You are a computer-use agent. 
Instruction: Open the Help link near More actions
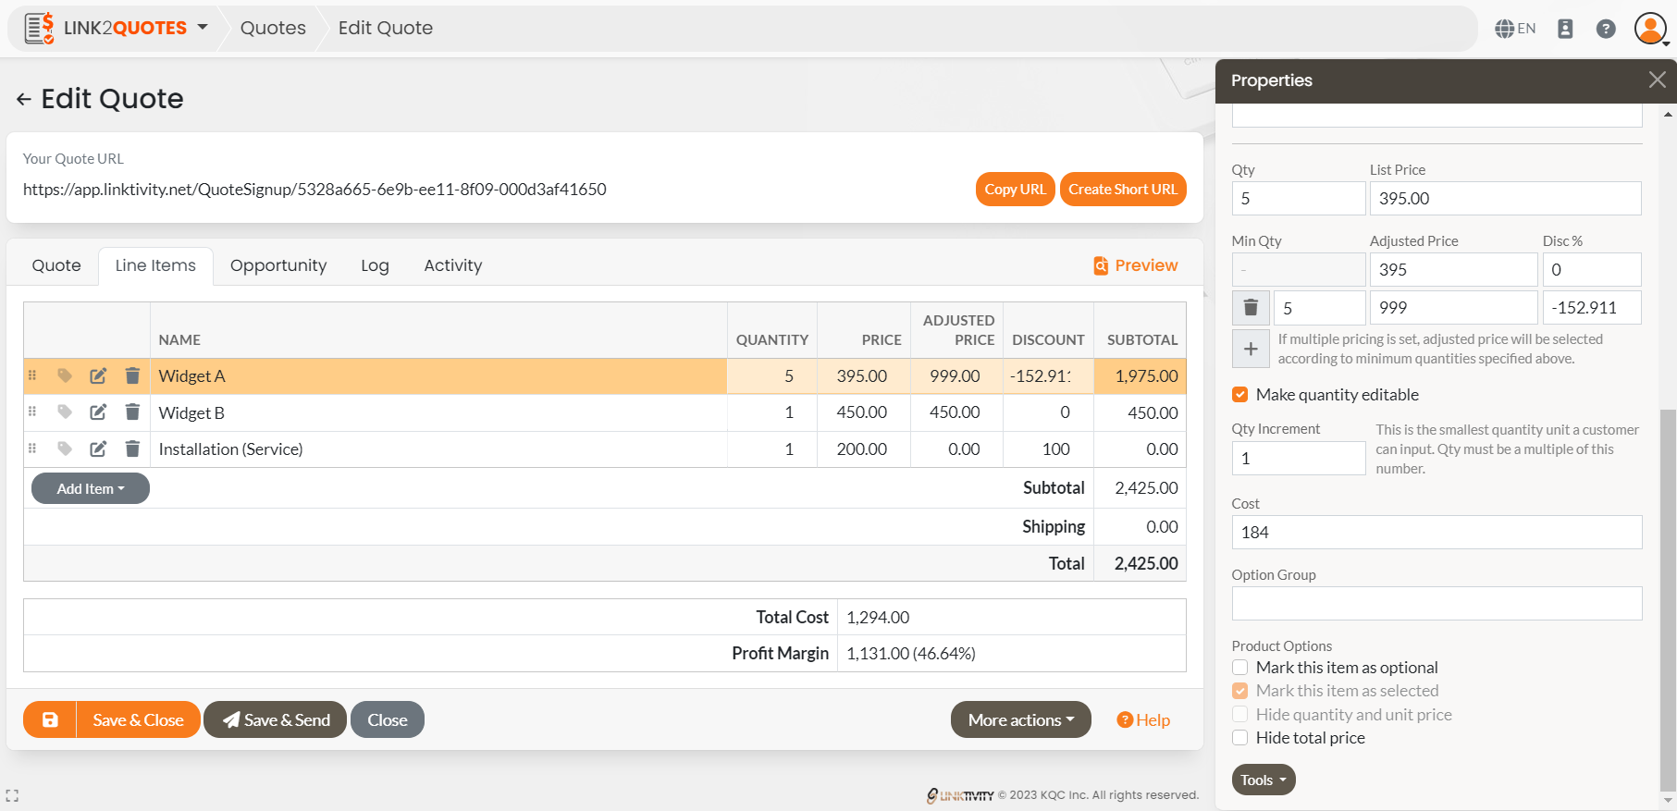1143,719
